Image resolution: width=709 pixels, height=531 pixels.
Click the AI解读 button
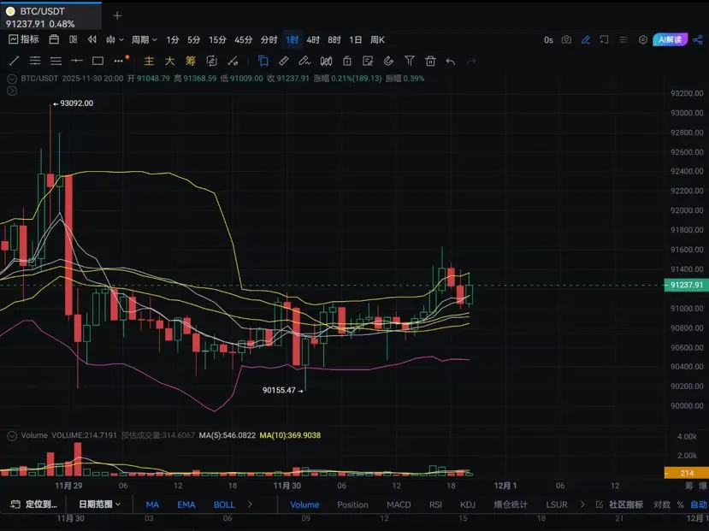670,40
